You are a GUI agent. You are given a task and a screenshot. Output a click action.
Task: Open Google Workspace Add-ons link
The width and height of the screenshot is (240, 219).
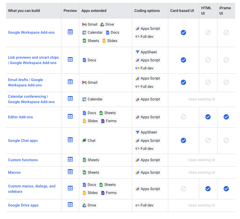(31, 32)
